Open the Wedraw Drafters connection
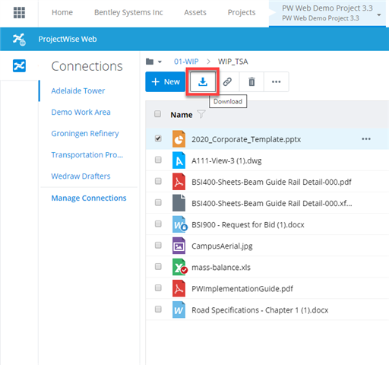389x365 pixels. (81, 176)
